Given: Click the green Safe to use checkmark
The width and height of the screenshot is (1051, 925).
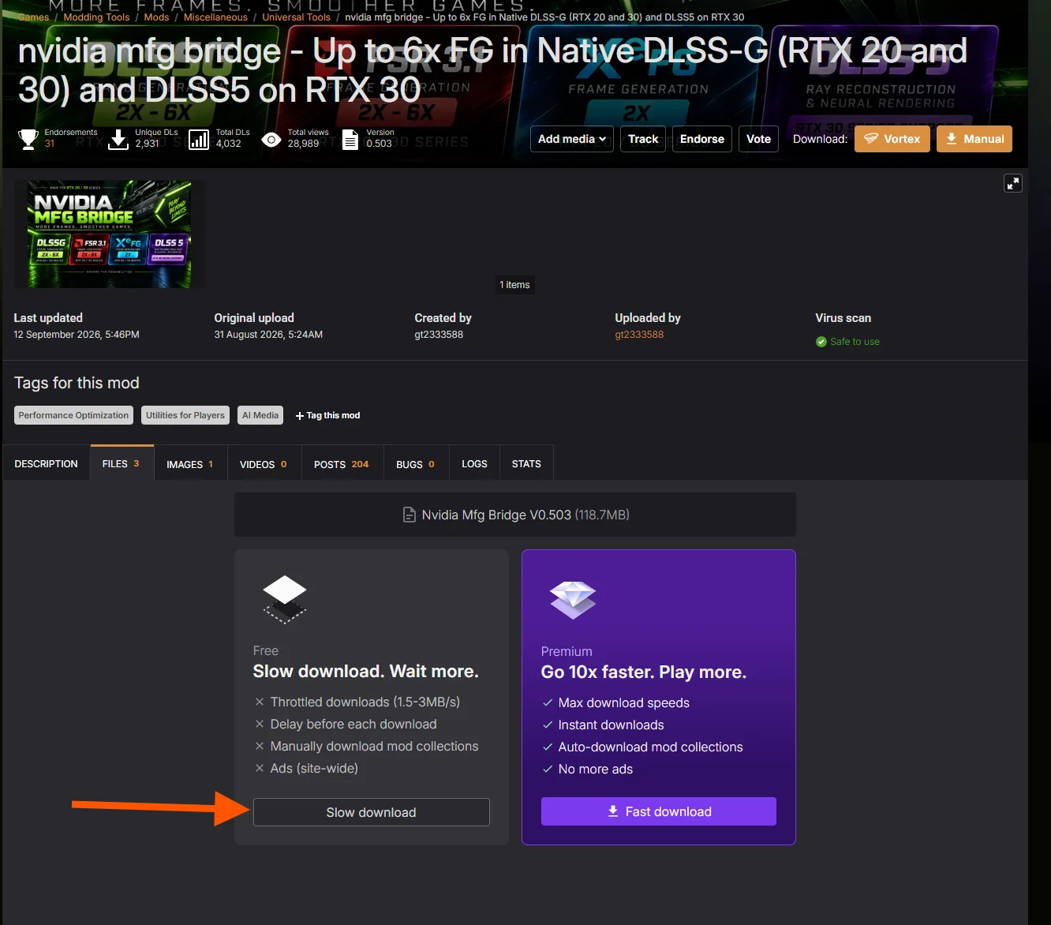Looking at the screenshot, I should [x=821, y=342].
